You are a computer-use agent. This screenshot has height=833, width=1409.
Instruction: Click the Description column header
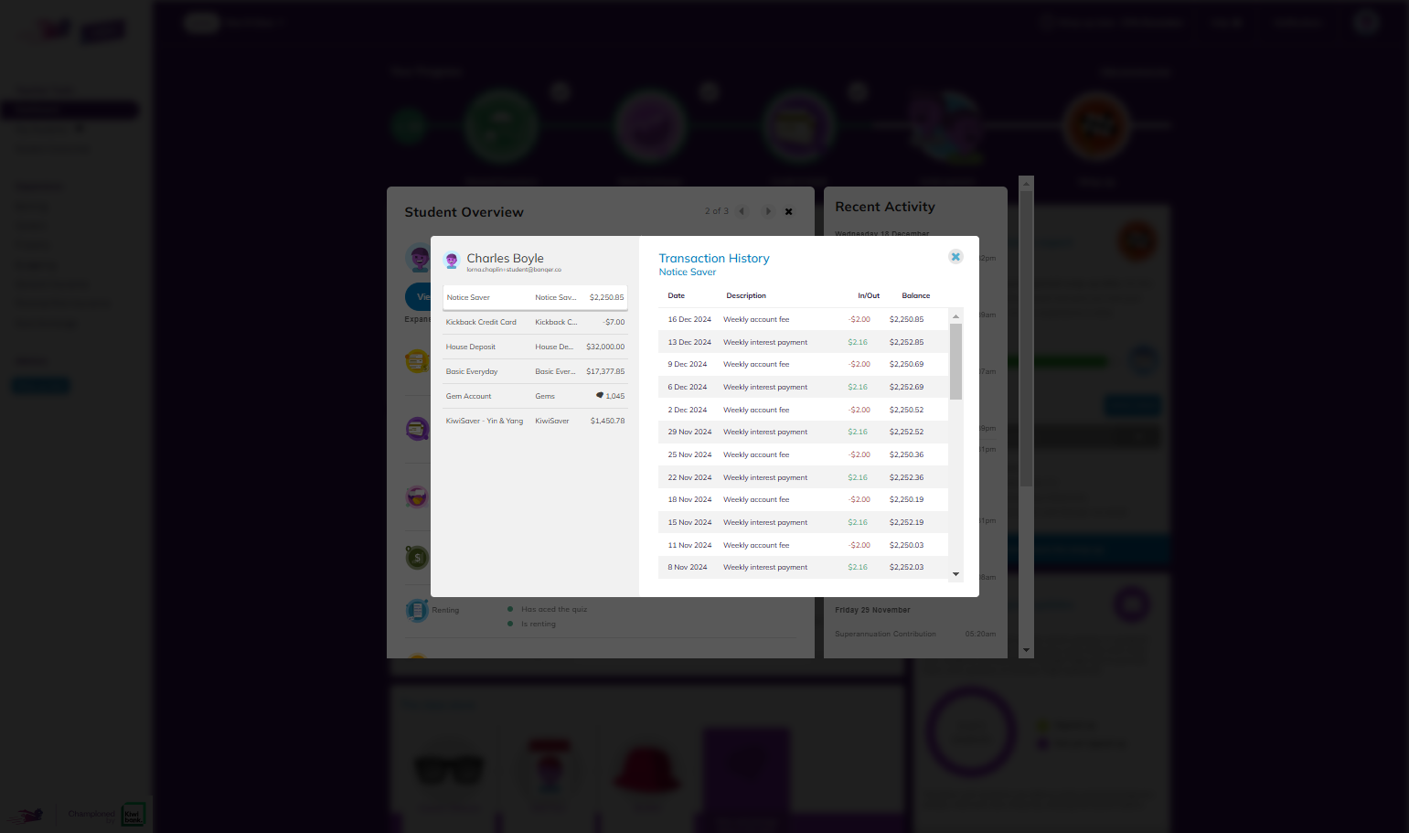pyautogui.click(x=746, y=296)
